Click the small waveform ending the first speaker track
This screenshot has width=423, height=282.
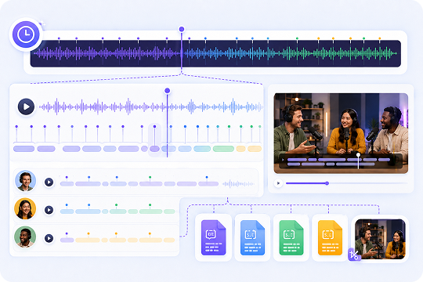pyautogui.click(x=238, y=184)
